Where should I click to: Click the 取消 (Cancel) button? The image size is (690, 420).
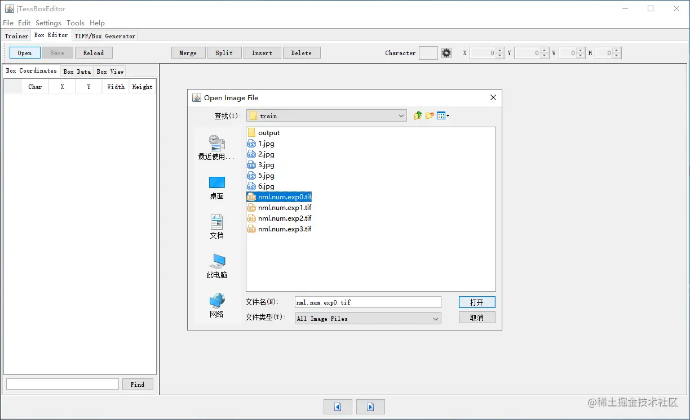pyautogui.click(x=477, y=318)
